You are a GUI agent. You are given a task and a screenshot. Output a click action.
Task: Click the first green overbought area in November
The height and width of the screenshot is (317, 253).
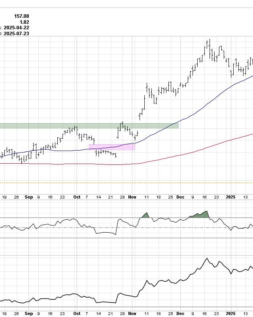coord(145,215)
